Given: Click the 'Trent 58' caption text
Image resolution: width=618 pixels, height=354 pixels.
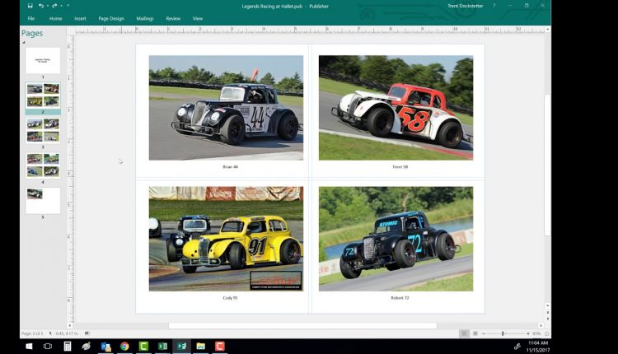Looking at the screenshot, I should 400,167.
